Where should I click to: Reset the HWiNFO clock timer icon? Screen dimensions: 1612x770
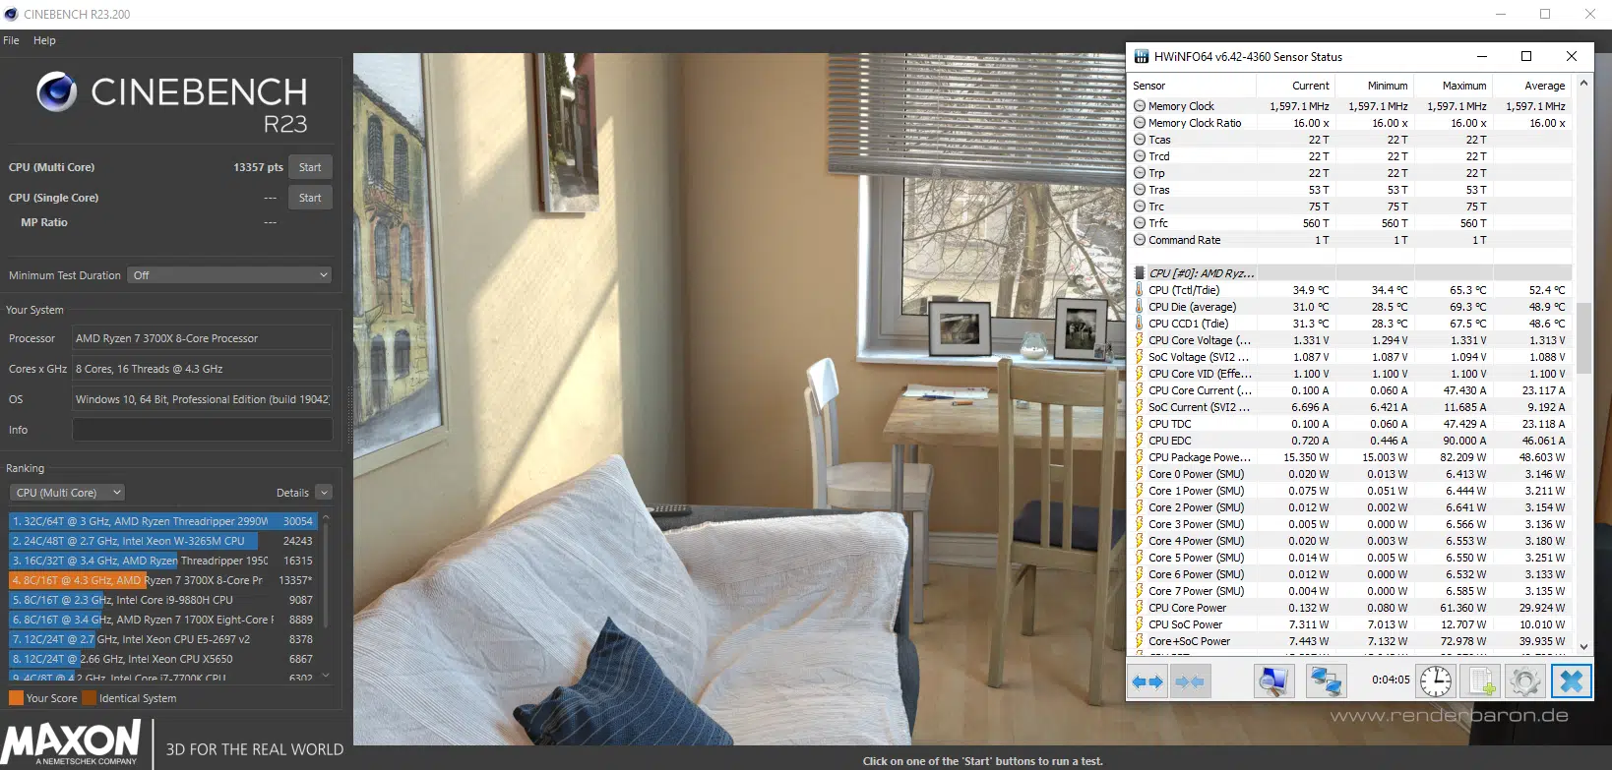point(1436,681)
